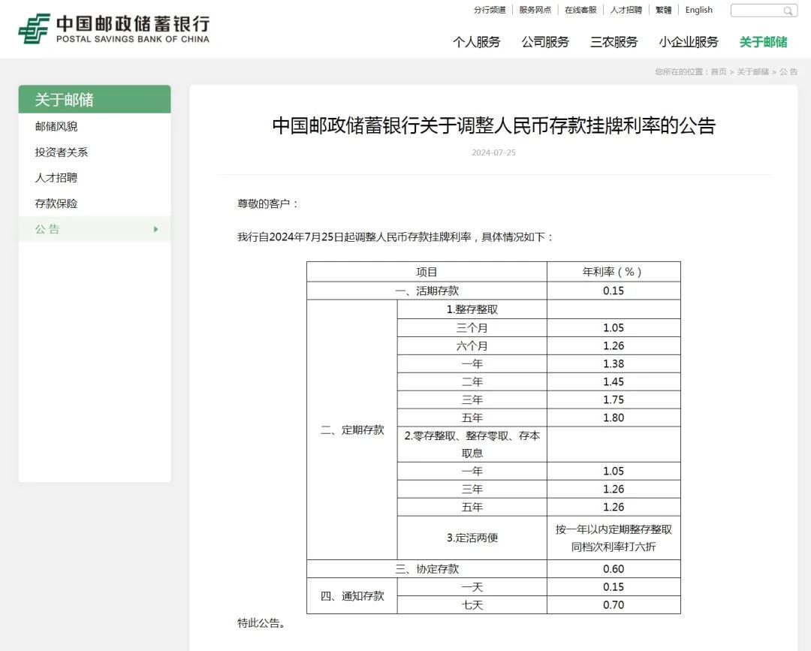Screen dimensions: 811x651
Task: Click 首页 in the breadcrumb
Action: pos(719,72)
